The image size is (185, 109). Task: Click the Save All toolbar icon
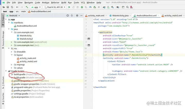(x=8, y=7)
